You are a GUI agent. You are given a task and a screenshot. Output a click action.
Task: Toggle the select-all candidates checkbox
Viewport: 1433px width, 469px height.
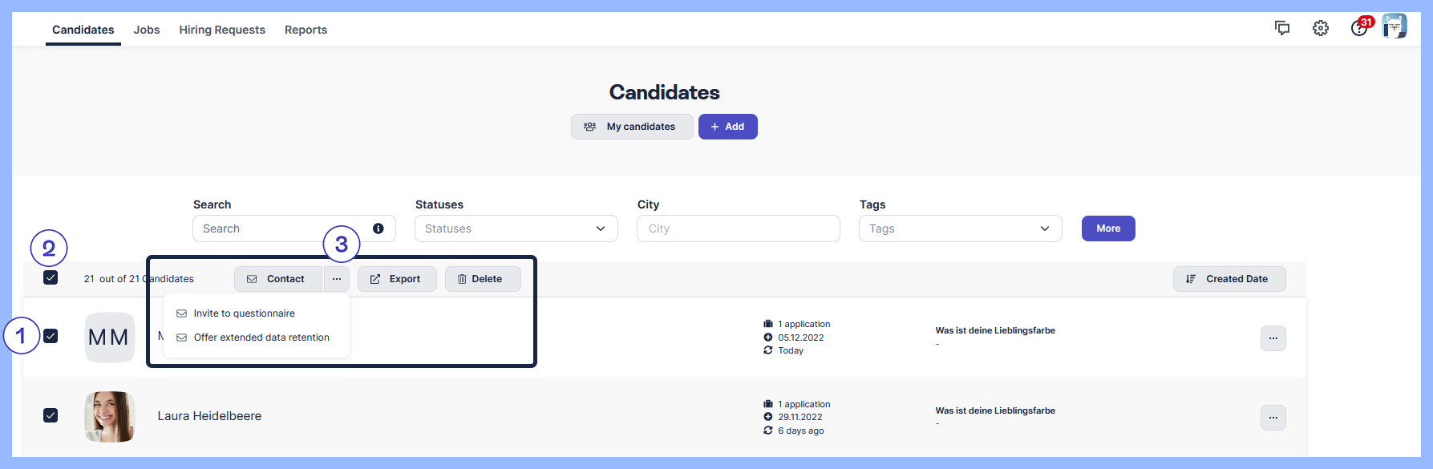click(51, 277)
